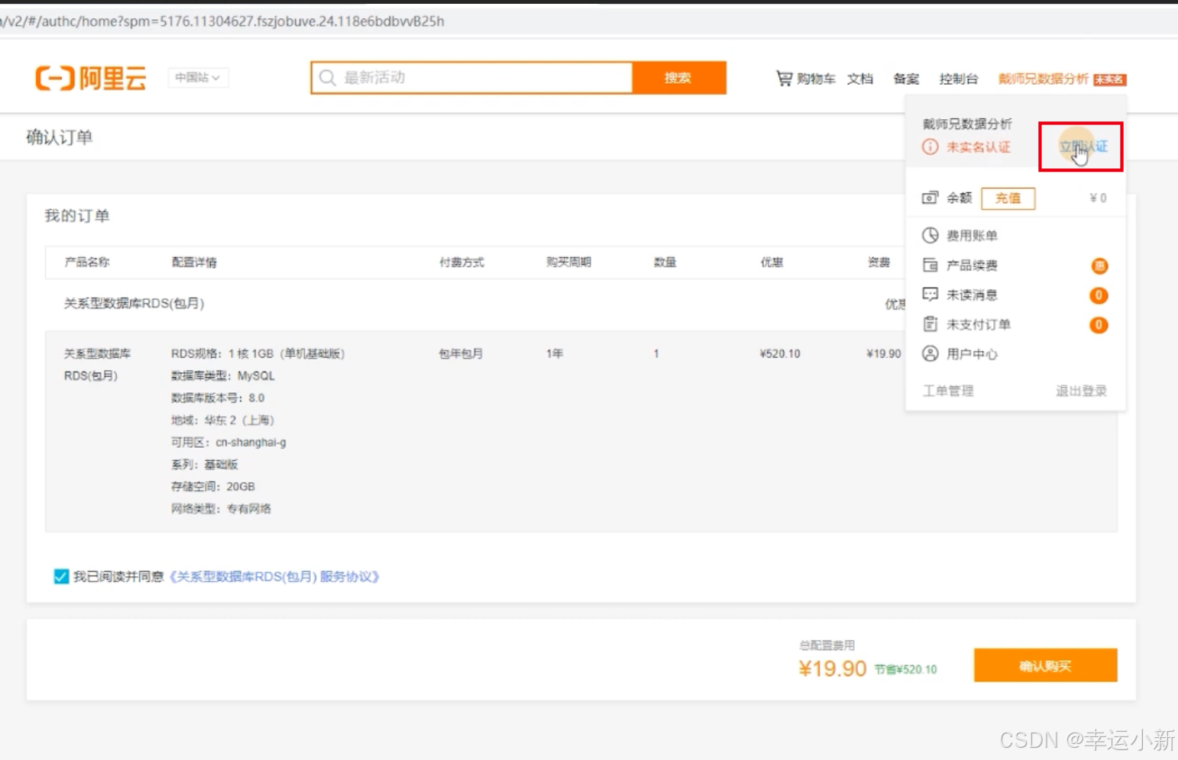Open 备案 in the top navigation
This screenshot has height=760, width=1178.
(x=906, y=79)
